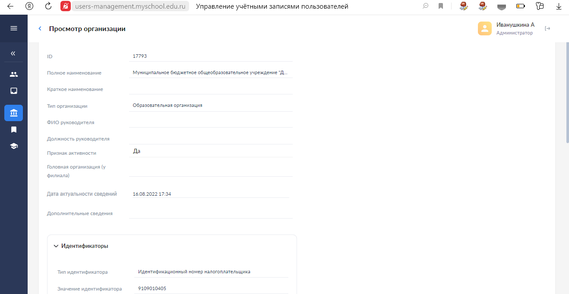
Task: Click the Тип организации field
Action: pyautogui.click(x=210, y=105)
